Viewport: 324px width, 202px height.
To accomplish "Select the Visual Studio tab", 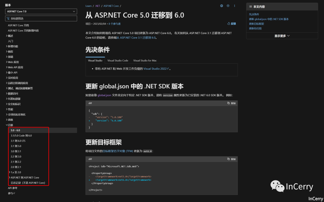I will pyautogui.click(x=95, y=60).
